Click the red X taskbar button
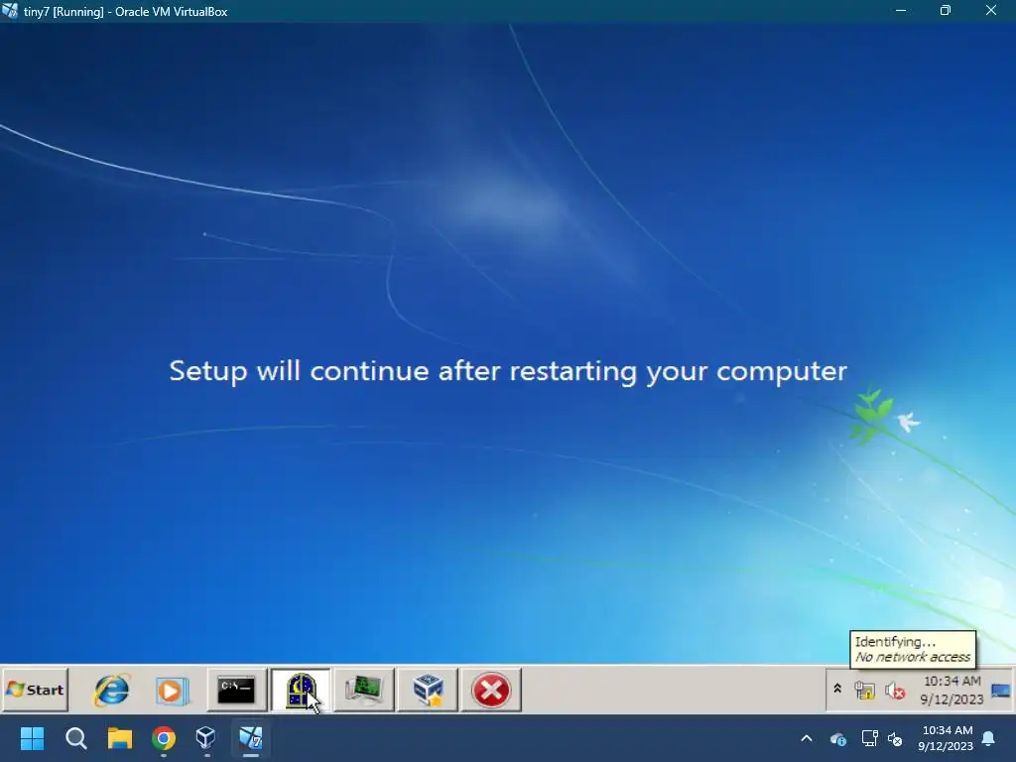The image size is (1016, 762). pos(491,691)
